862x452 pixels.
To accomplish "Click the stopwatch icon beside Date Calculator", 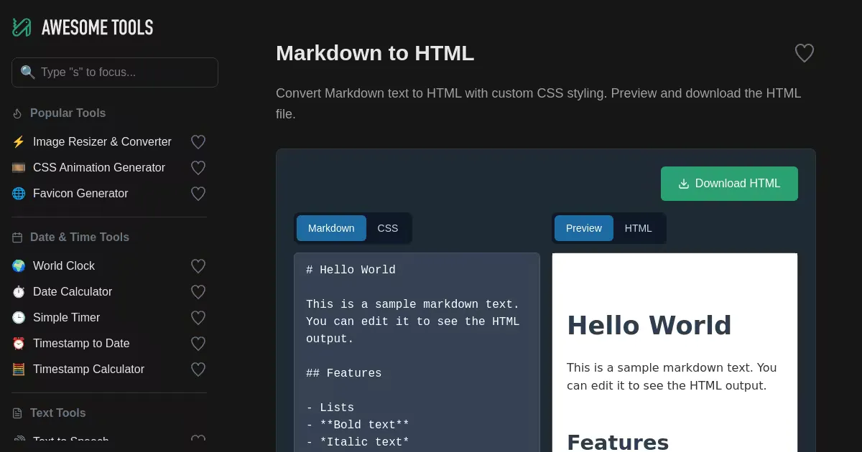I will pyautogui.click(x=19, y=292).
